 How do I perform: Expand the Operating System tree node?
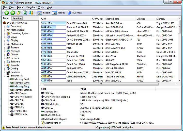coord(5,34)
